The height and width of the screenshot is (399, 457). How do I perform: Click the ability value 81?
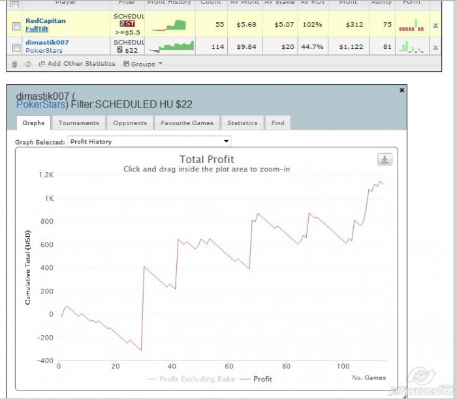point(387,46)
